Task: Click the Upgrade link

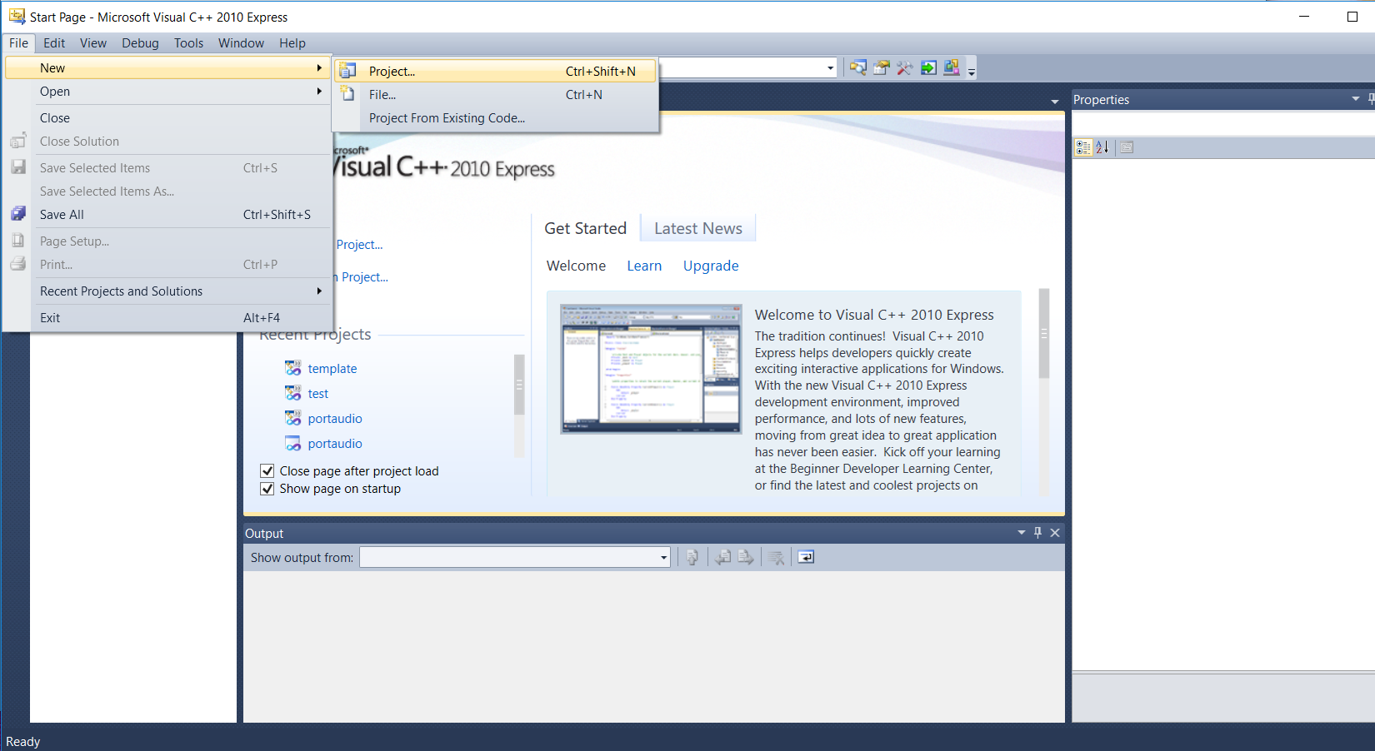Action: tap(711, 266)
